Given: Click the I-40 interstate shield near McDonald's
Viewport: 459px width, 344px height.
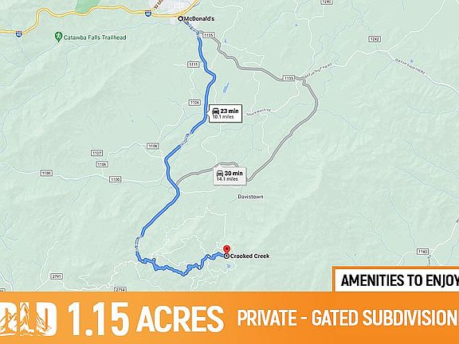Looking at the screenshot, I should 148,14.
